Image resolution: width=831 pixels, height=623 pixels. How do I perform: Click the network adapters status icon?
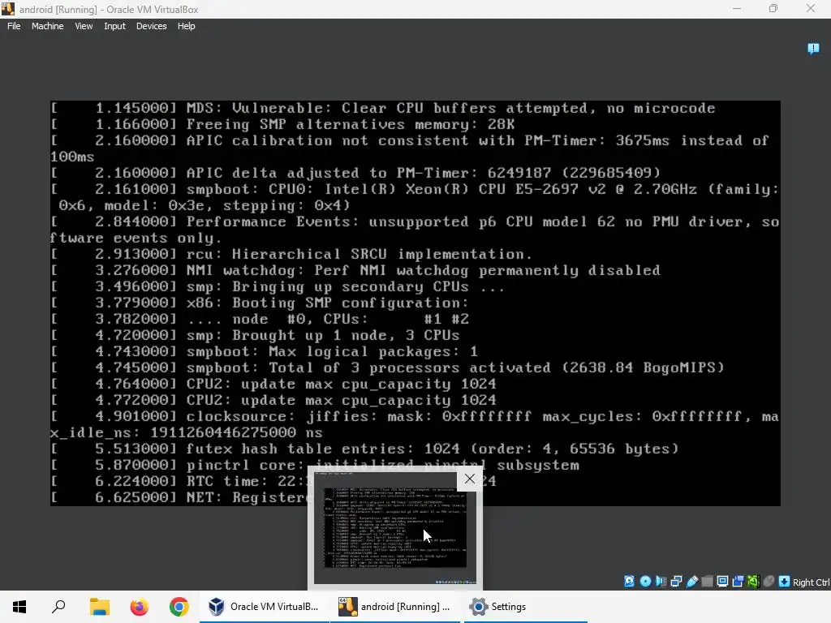pyautogui.click(x=676, y=581)
